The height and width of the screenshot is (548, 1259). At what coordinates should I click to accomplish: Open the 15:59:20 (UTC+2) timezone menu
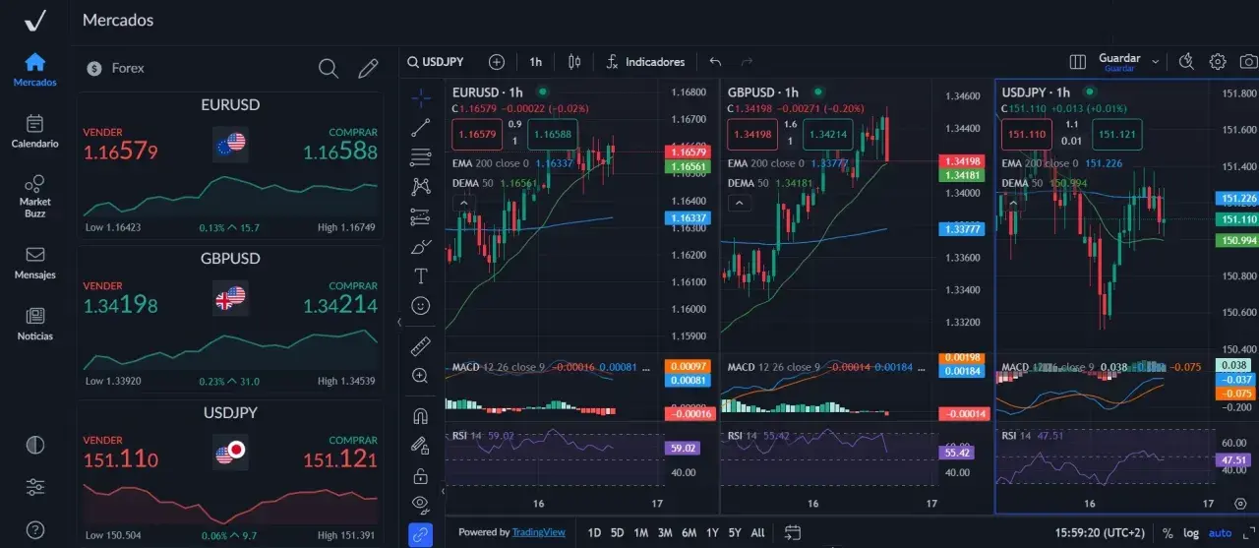1099,532
